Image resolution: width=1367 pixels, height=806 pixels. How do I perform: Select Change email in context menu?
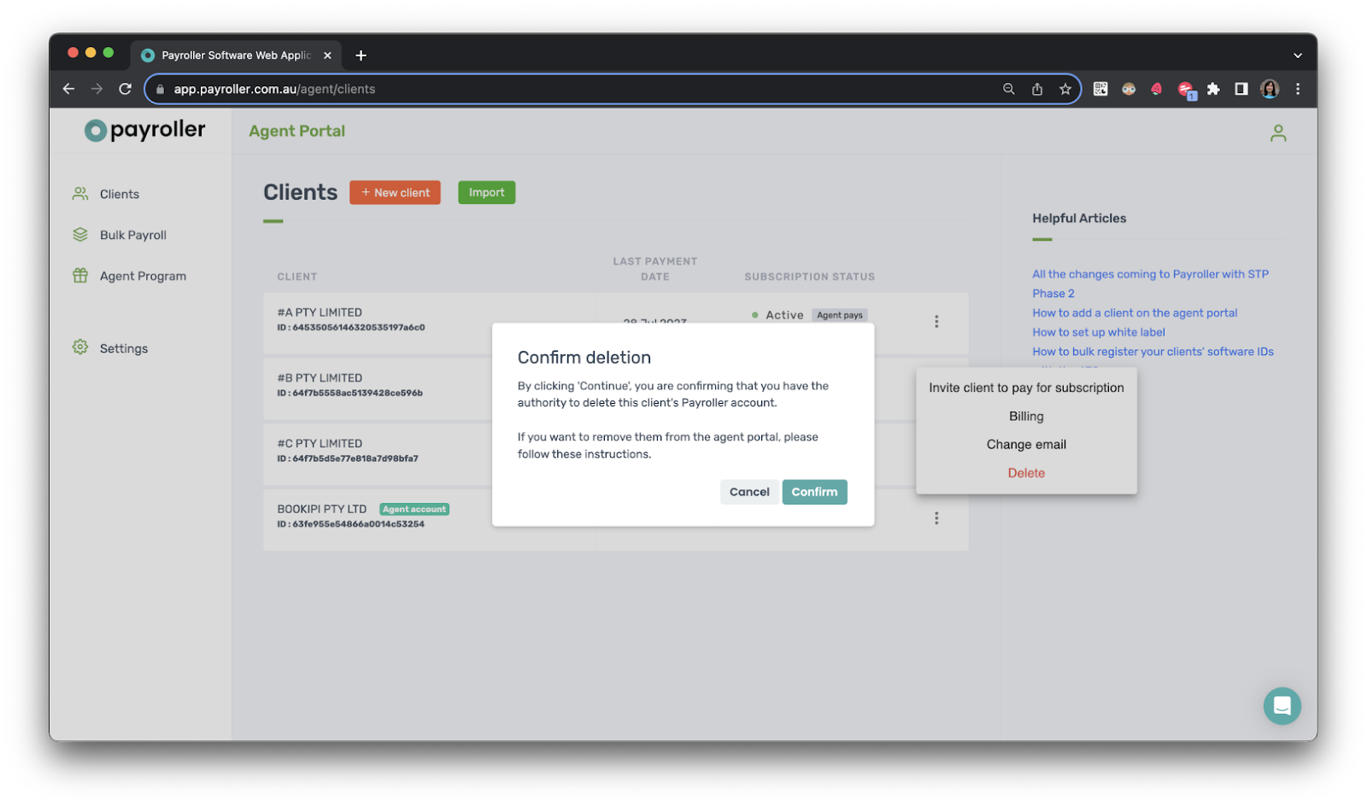(x=1026, y=445)
